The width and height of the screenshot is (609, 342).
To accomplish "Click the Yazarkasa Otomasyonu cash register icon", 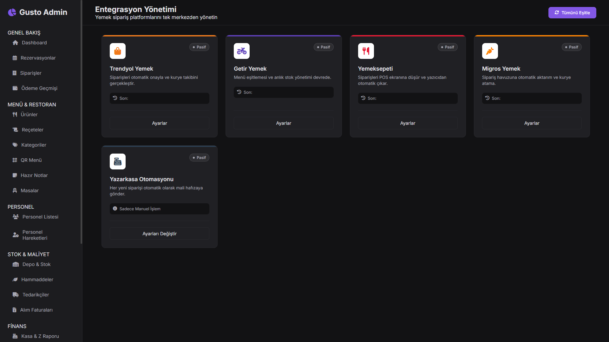I will coord(118,161).
